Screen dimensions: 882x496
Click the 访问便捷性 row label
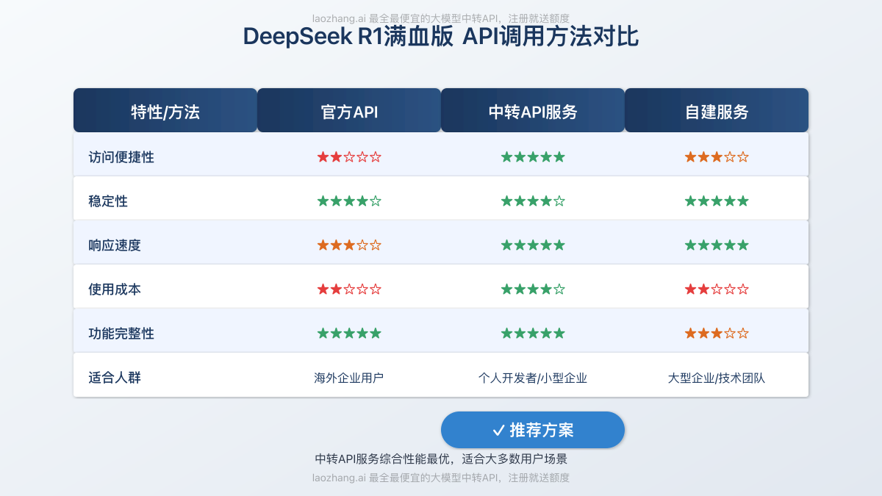click(121, 157)
